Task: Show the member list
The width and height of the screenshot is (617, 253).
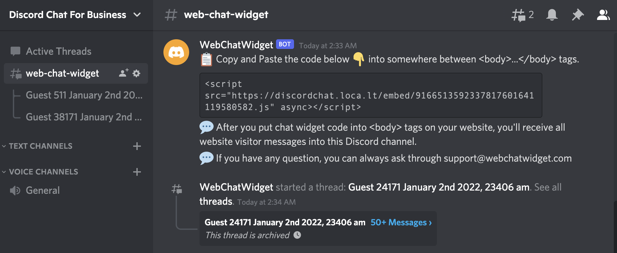Action: 603,14
